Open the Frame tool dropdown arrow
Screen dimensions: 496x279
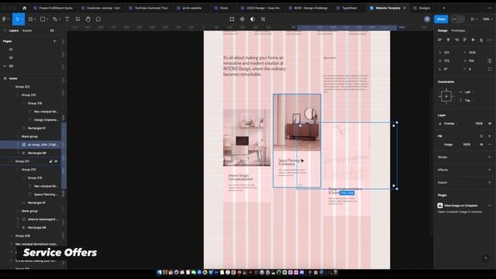pyautogui.click(x=35, y=19)
